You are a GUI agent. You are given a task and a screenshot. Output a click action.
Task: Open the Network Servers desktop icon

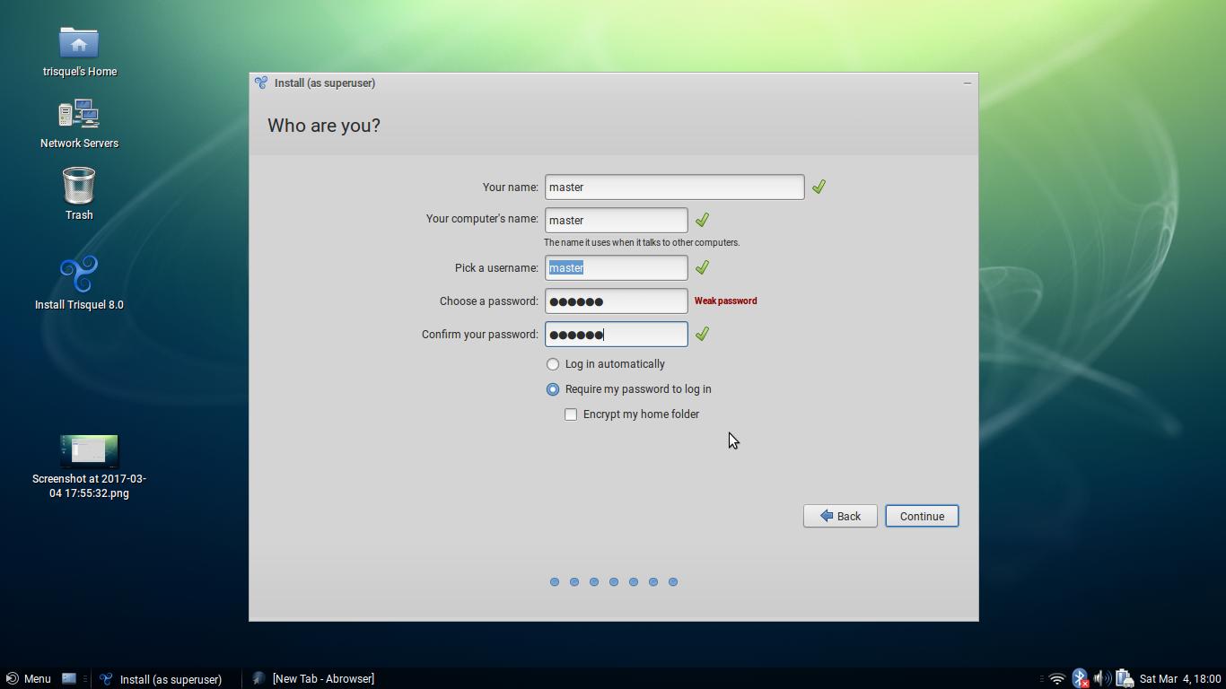pyautogui.click(x=79, y=115)
